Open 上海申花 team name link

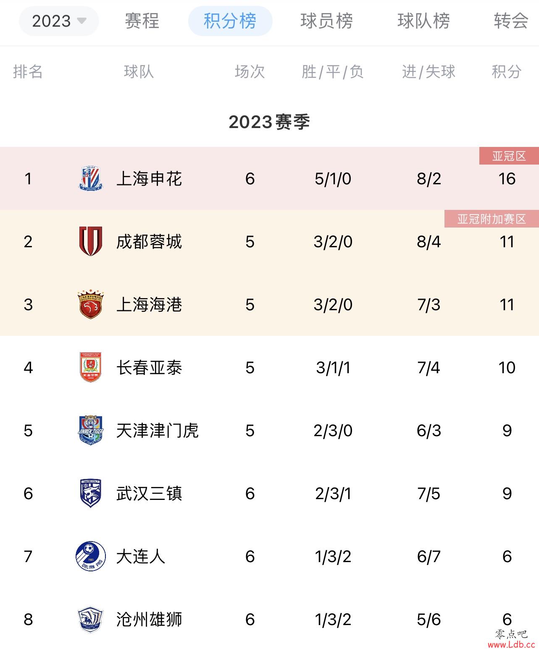(149, 179)
